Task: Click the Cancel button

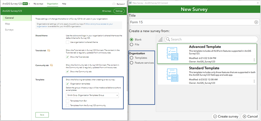Action: 250,117
